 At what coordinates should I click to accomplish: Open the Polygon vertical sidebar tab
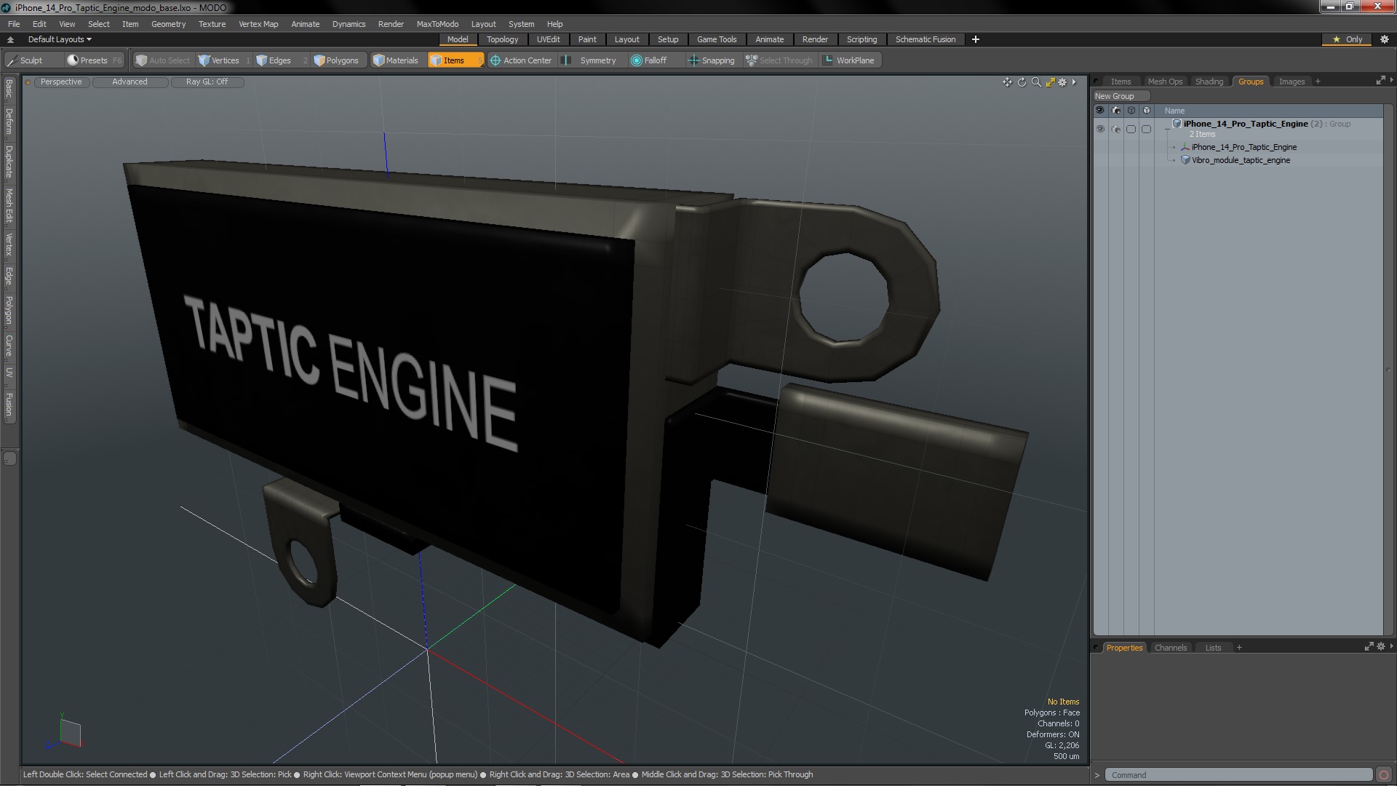[9, 310]
